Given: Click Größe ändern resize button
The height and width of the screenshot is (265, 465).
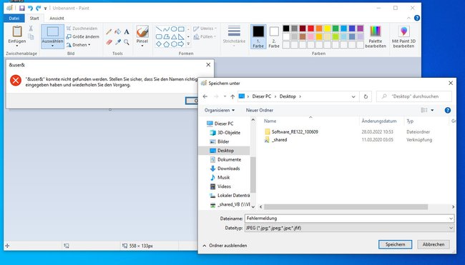Looking at the screenshot, I should point(83,36).
